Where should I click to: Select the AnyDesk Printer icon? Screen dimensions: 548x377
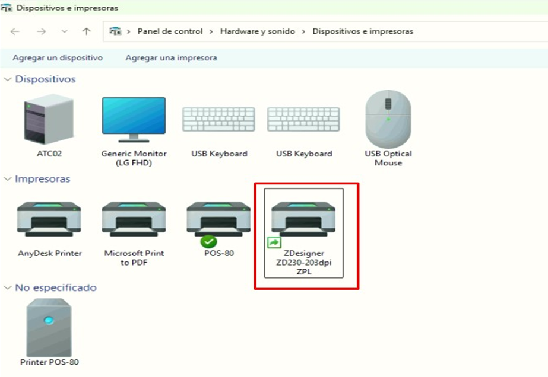coord(49,220)
